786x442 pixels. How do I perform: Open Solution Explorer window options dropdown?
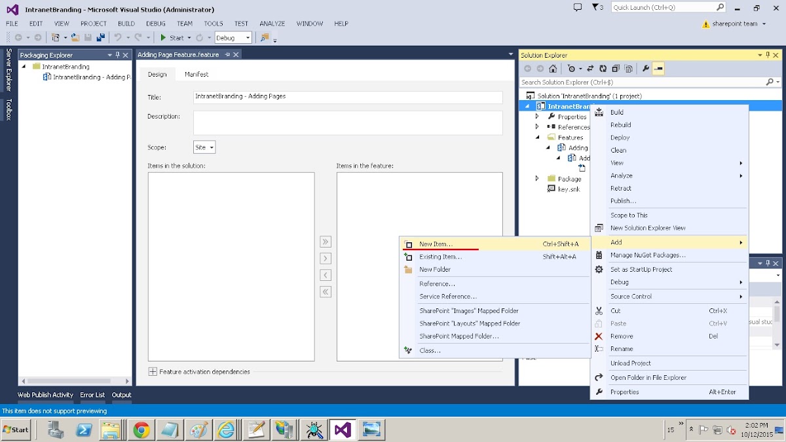pyautogui.click(x=760, y=55)
